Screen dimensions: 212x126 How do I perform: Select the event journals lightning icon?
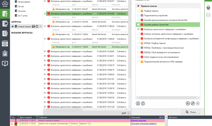(5, 14)
